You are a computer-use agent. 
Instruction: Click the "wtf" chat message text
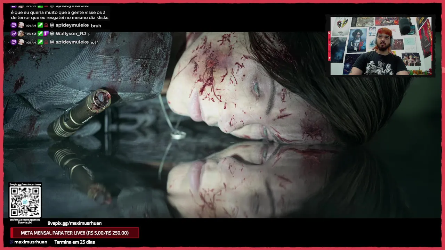[x=94, y=43]
